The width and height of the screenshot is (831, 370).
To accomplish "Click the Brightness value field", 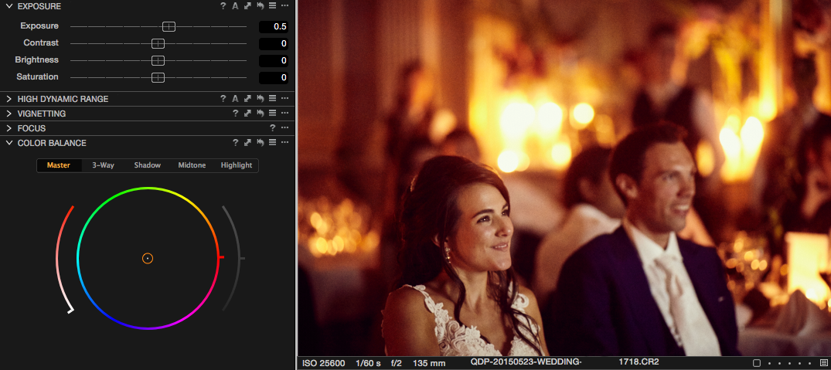I will (x=274, y=60).
